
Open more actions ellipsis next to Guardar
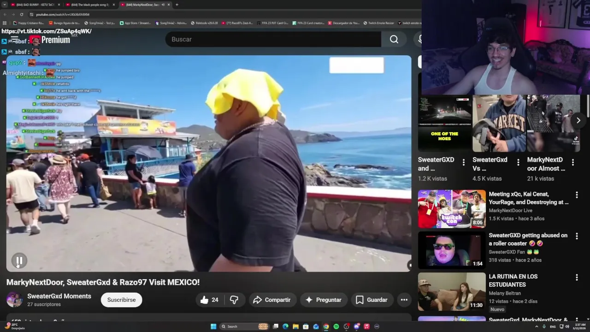click(x=404, y=300)
